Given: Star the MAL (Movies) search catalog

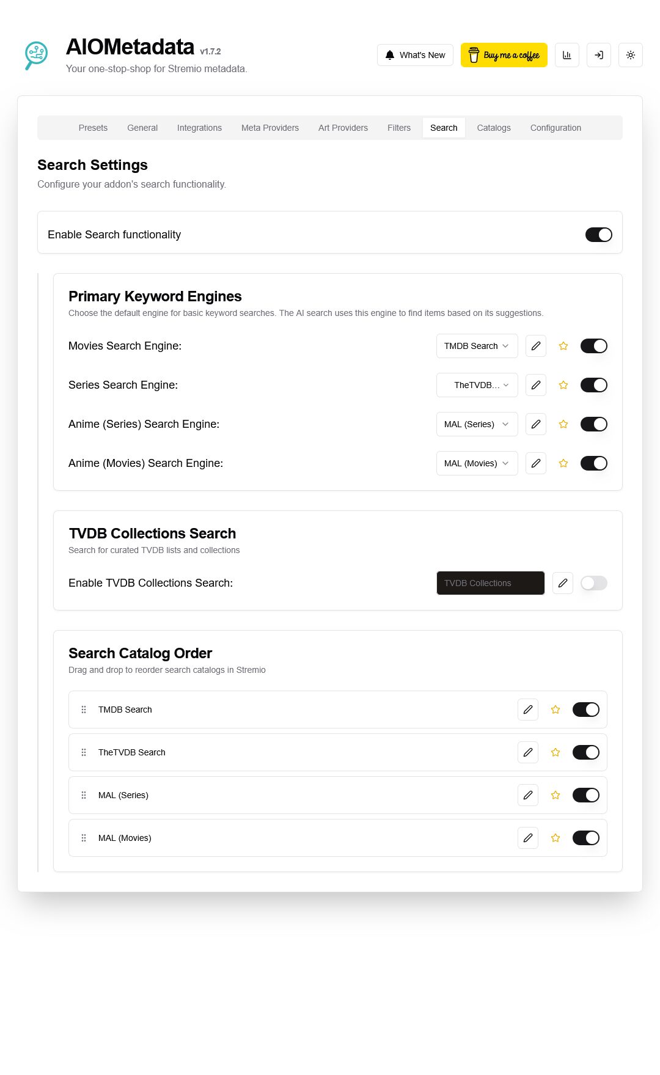Looking at the screenshot, I should coord(555,838).
